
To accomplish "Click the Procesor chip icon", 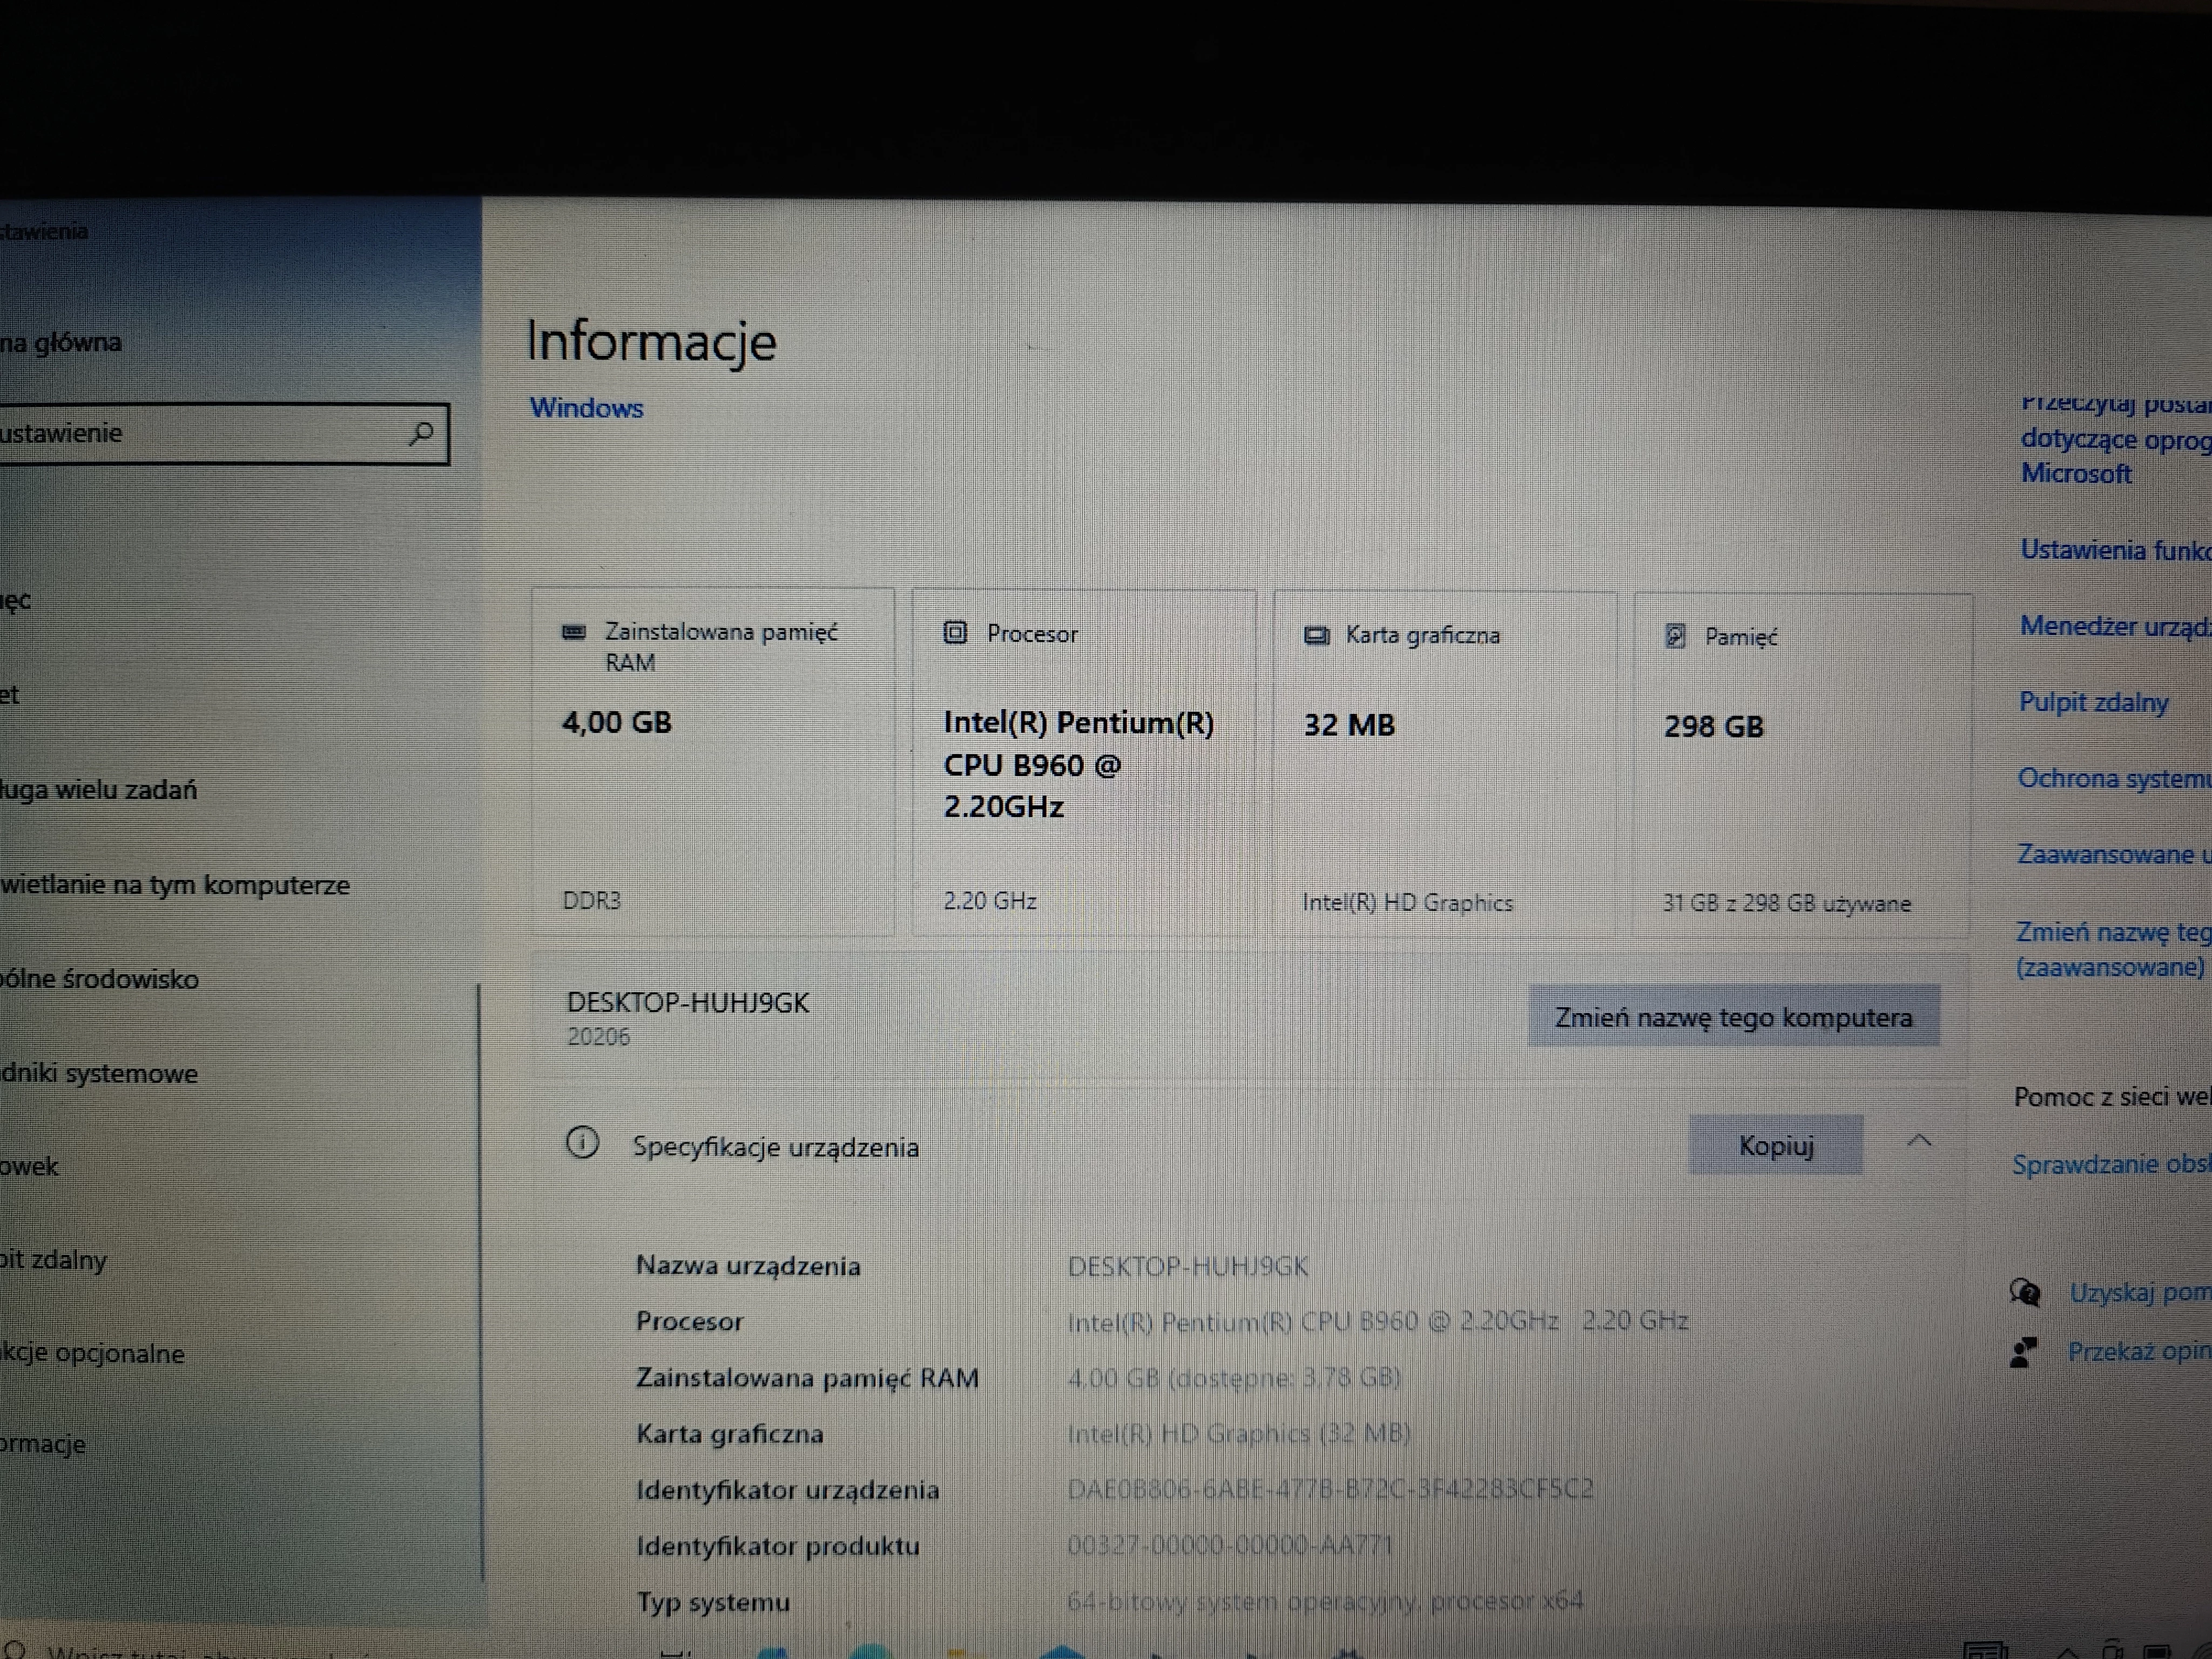I will pyautogui.click(x=957, y=633).
